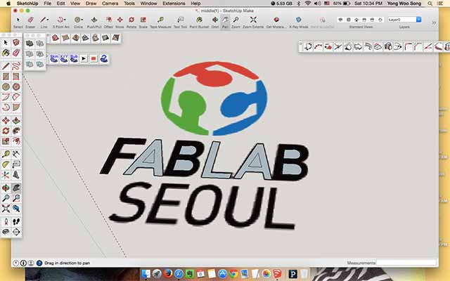Select the Make Component tool in left palette

click(16, 43)
